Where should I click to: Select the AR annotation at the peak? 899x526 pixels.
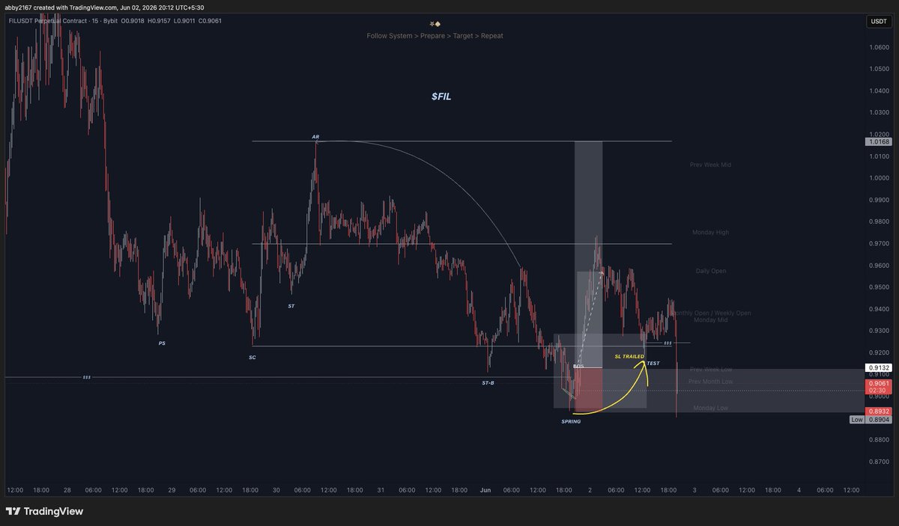pos(316,137)
